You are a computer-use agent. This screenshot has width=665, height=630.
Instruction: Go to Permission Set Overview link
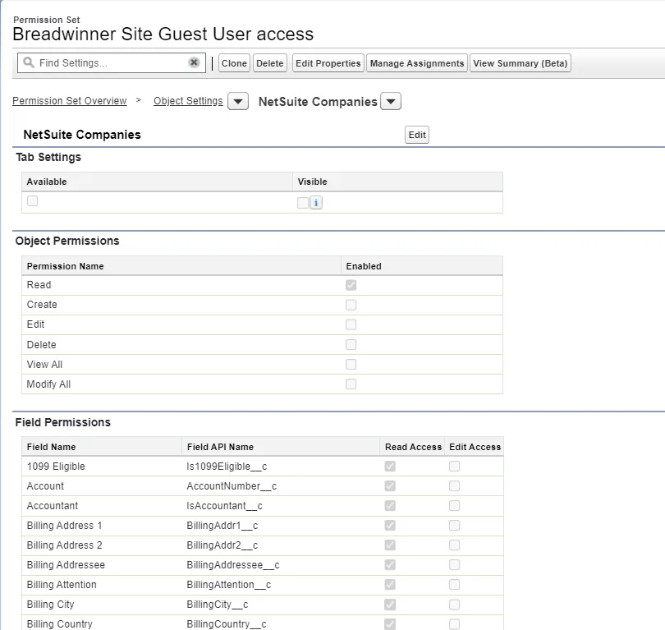70,101
